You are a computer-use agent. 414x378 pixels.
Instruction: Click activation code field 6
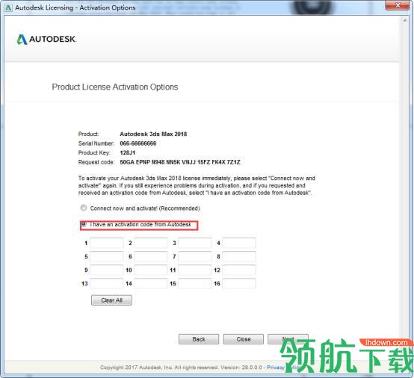tap(151, 256)
